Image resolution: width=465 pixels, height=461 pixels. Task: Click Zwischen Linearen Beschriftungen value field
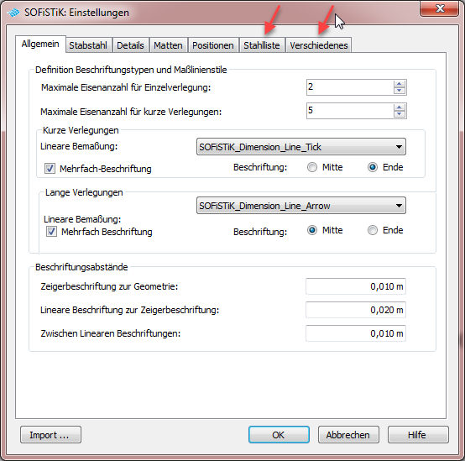point(356,333)
